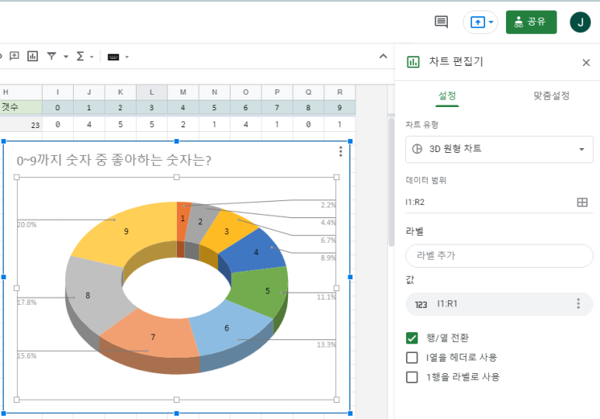Screen dimensions: 600x419
Task: Close the chart editor panel
Action: (x=586, y=62)
